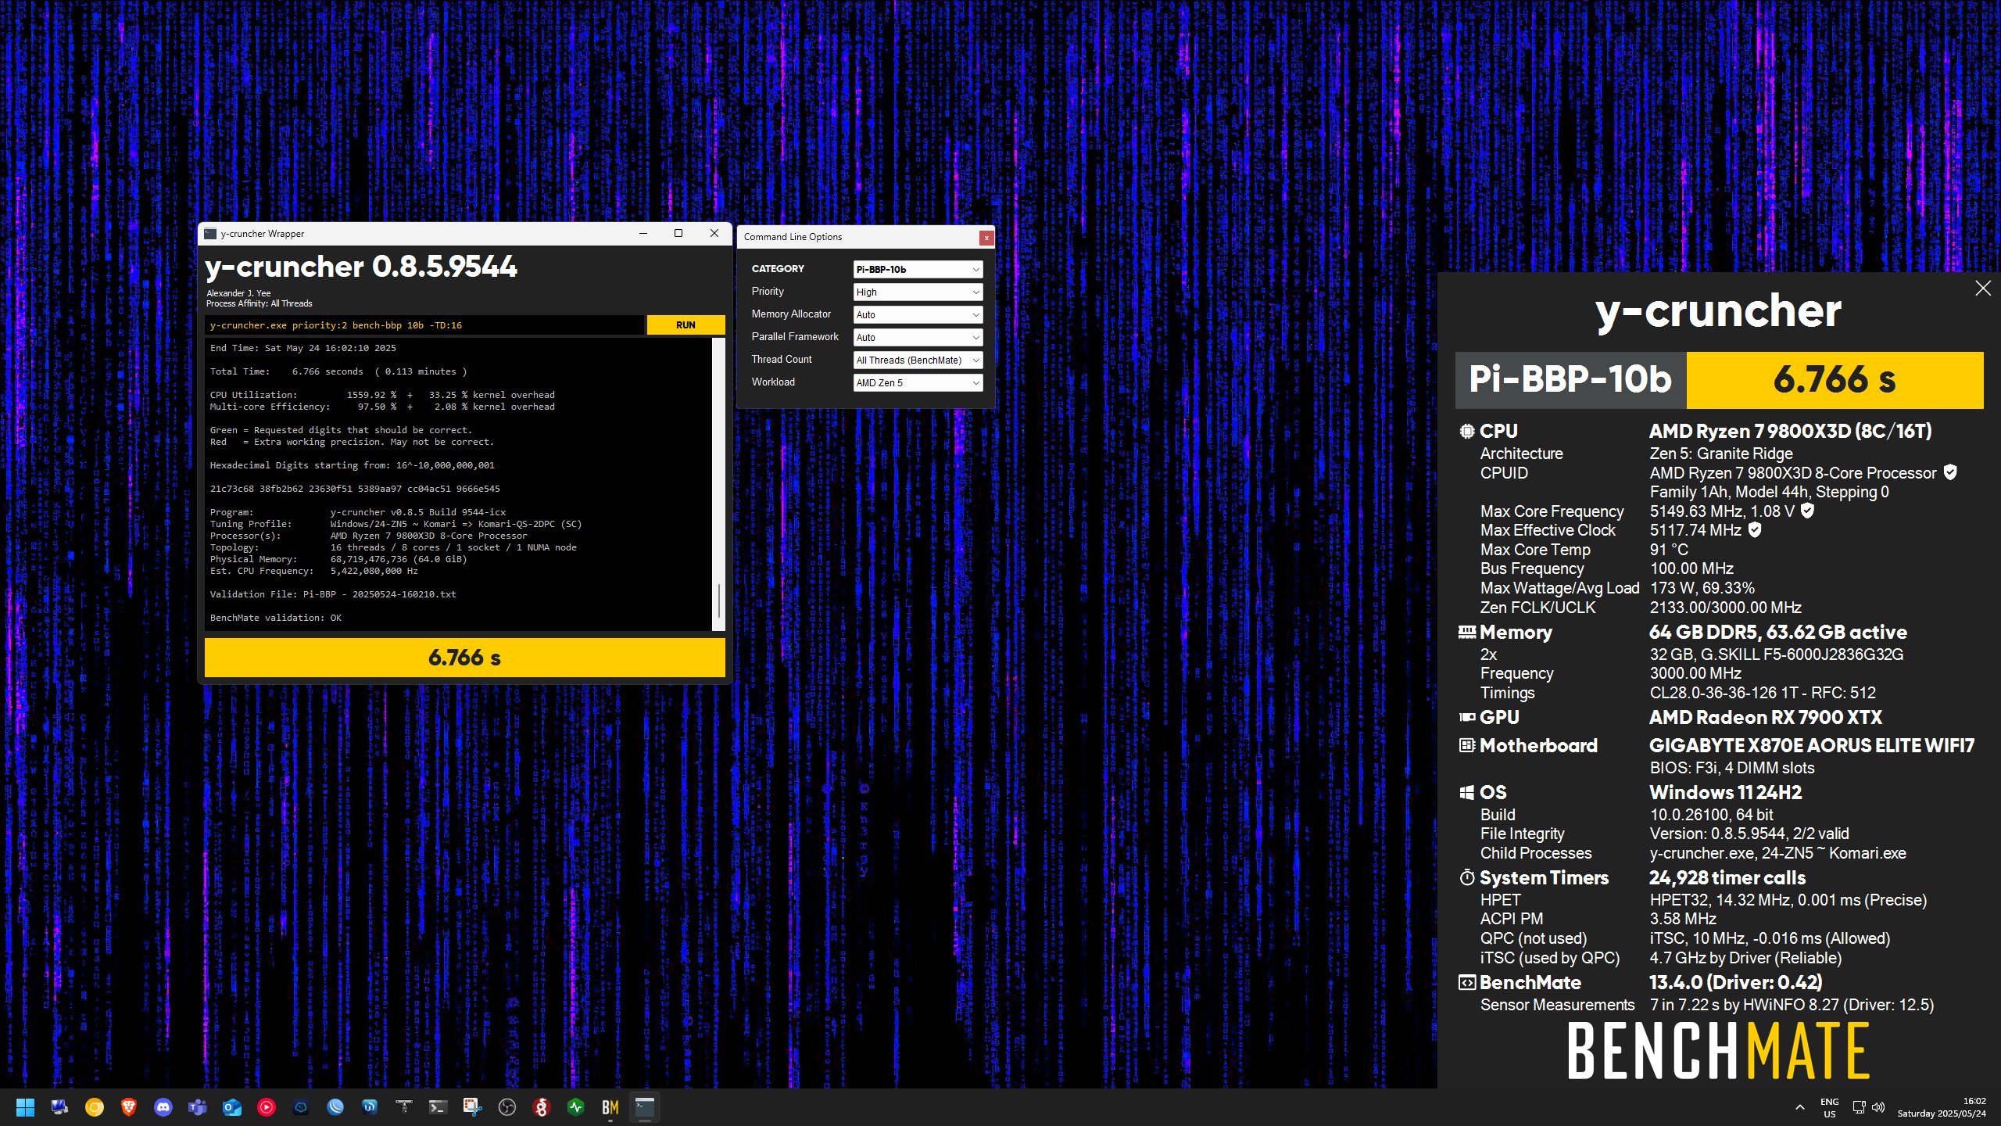Click the OS Windows icon in BenchMate panel
Screen dimensions: 2001x1126
pos(1467,792)
